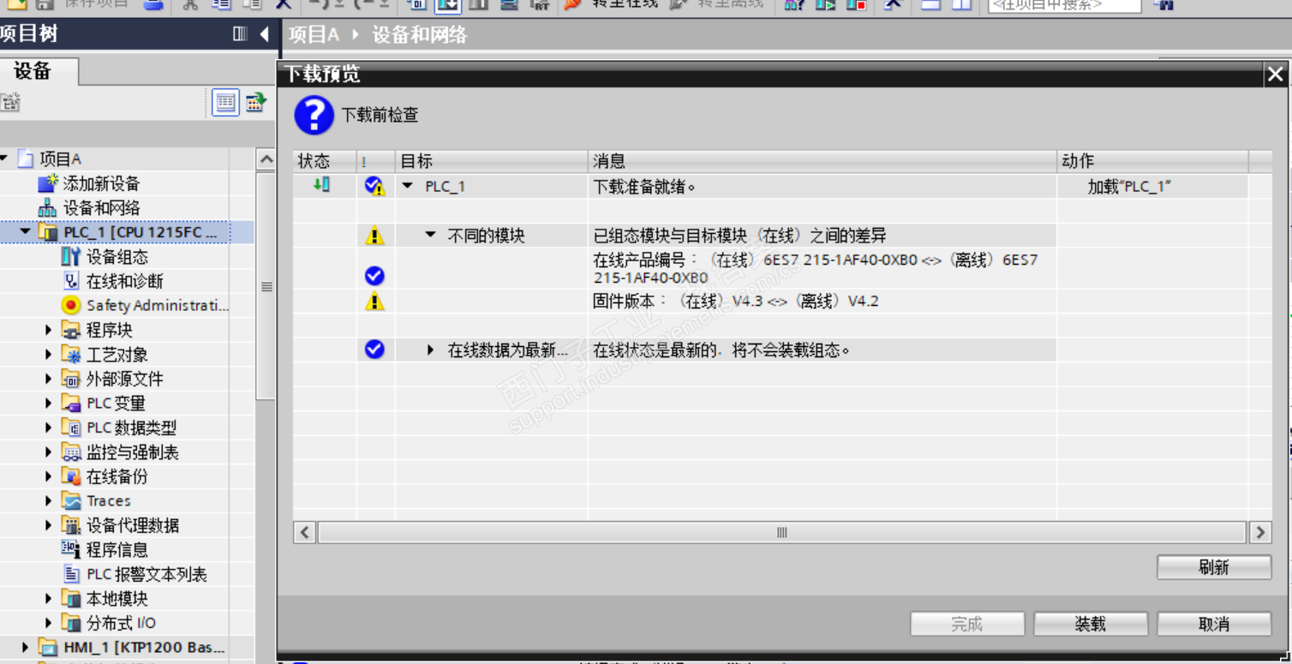Select the 工艺对象 folder icon
Screen dimensions: 1292x664
coord(71,355)
